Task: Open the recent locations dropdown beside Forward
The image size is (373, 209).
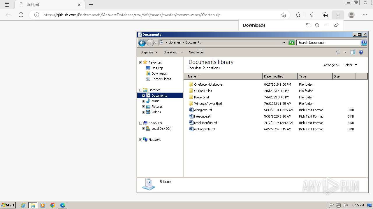Action: 156,43
